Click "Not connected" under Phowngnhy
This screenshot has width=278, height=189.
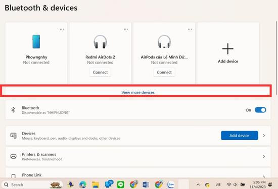(x=36, y=62)
